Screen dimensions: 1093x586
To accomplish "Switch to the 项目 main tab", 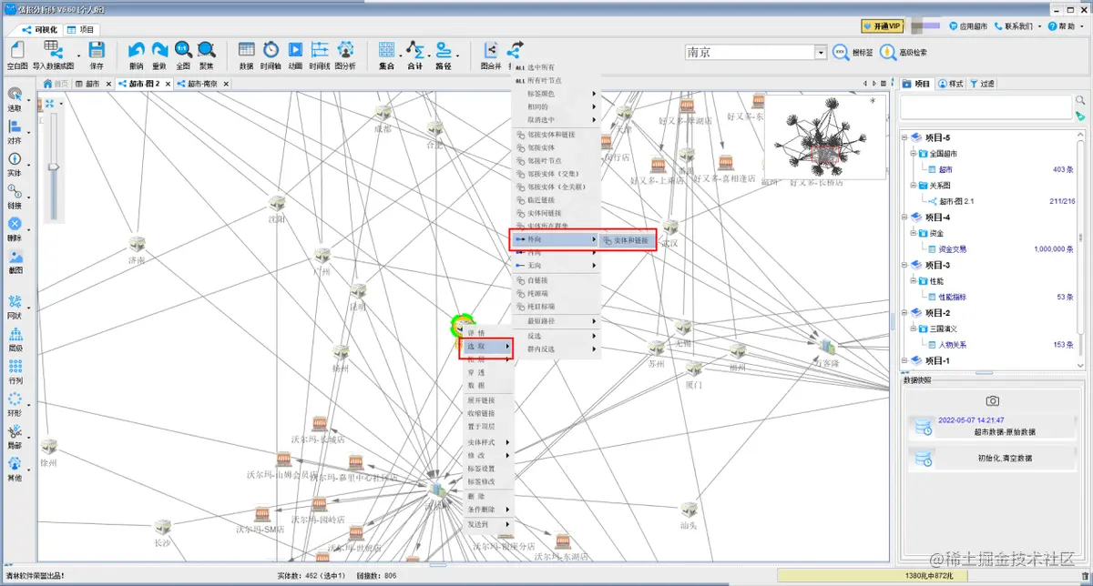I will point(81,29).
